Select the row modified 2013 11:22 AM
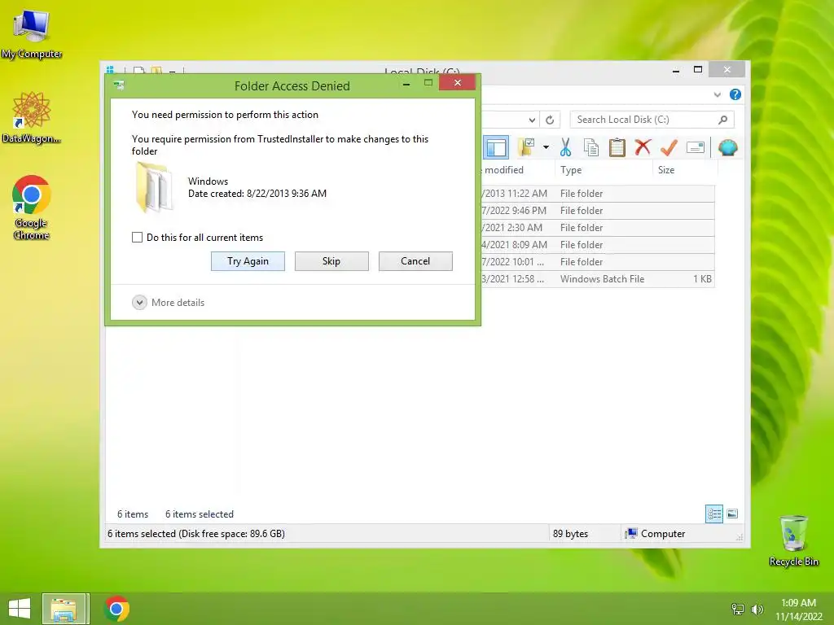Image resolution: width=834 pixels, height=625 pixels. tap(597, 194)
